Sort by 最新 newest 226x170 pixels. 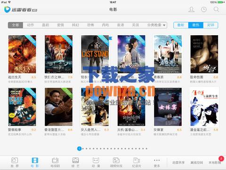tap(181, 25)
